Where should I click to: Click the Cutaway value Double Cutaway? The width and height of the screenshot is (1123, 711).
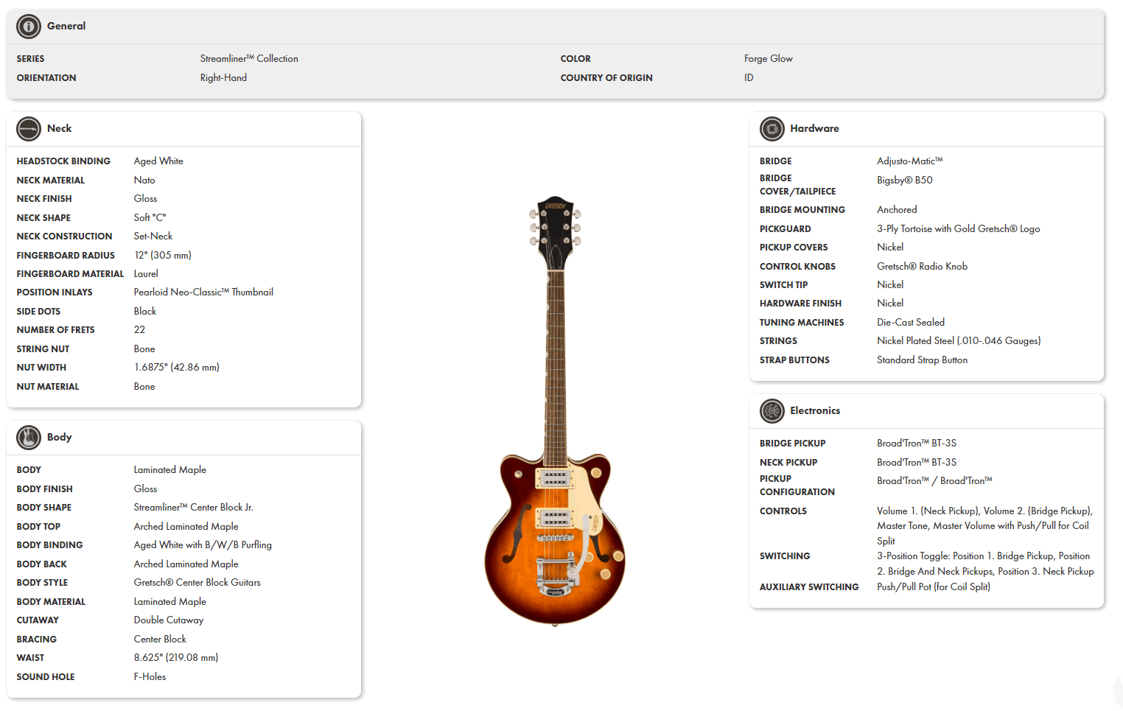pyautogui.click(x=169, y=620)
